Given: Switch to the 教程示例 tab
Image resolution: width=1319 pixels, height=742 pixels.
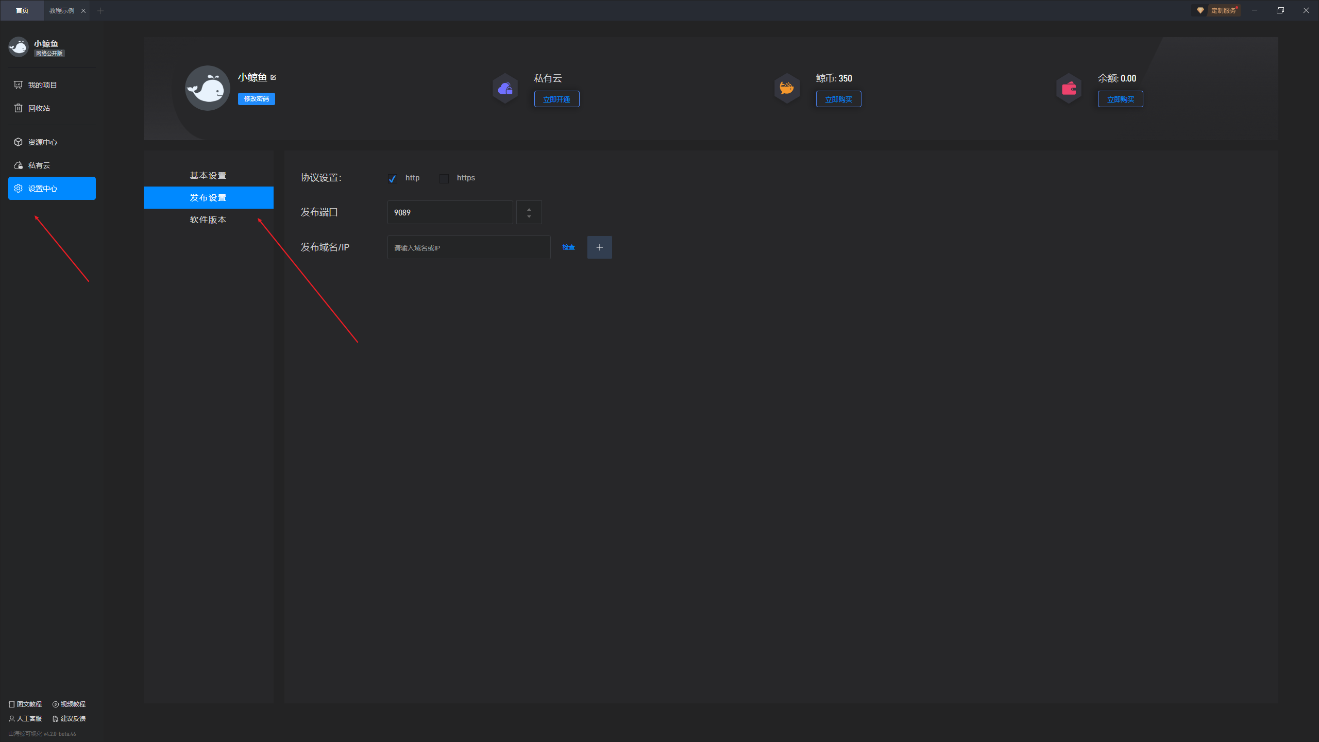Looking at the screenshot, I should click(x=61, y=10).
